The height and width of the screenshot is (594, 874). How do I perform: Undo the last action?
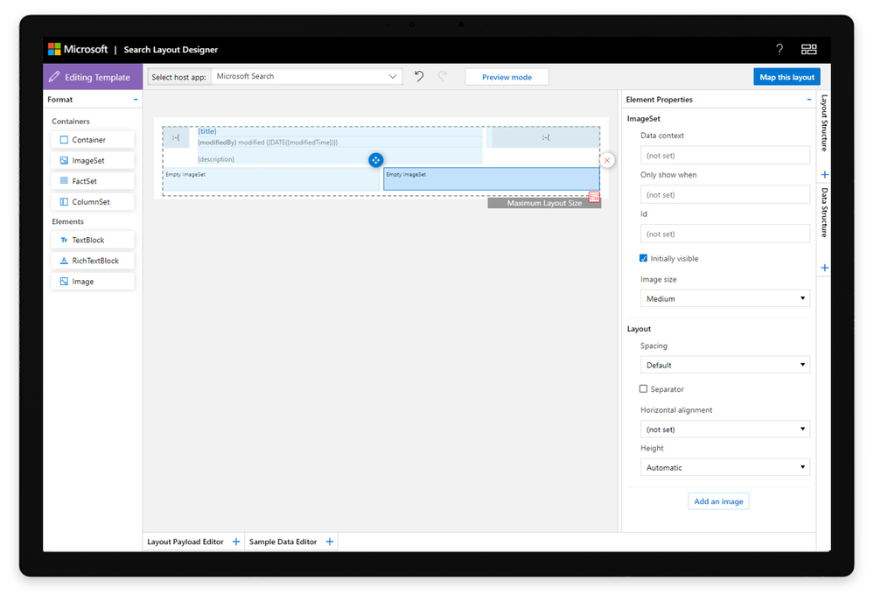418,76
